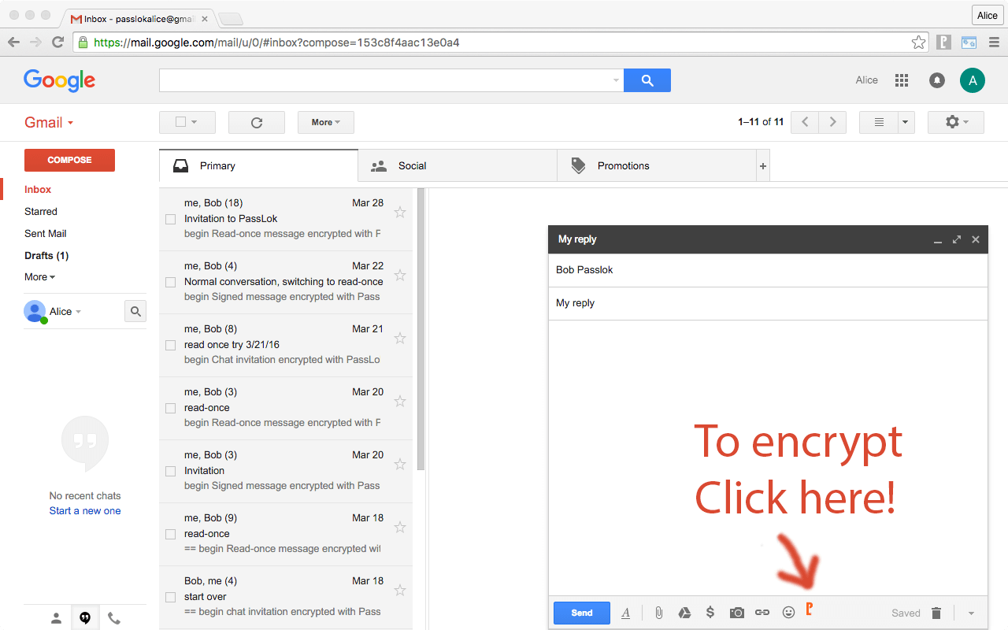Screen dimensions: 1008x630
Task: Check the box for Invitation to PassLok
Action: click(170, 219)
